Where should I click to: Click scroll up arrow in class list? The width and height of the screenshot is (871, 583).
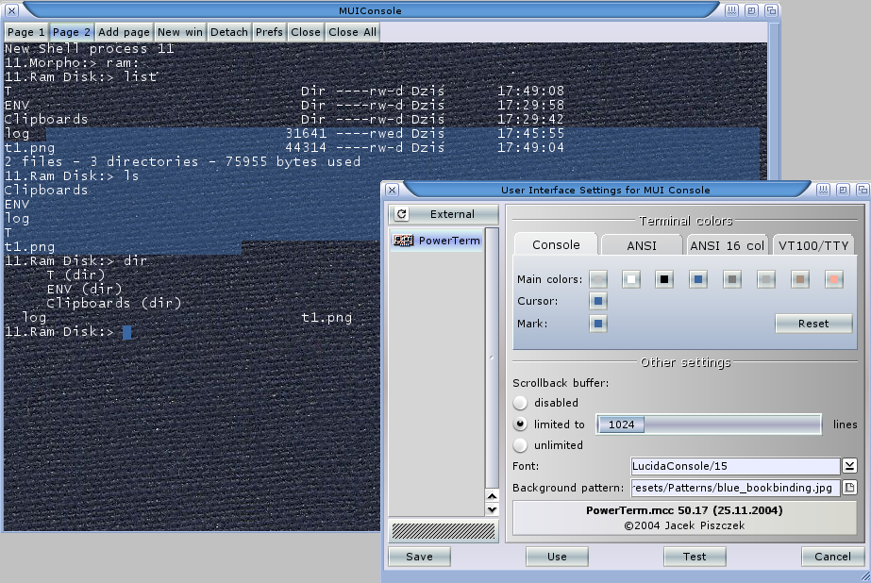point(492,495)
